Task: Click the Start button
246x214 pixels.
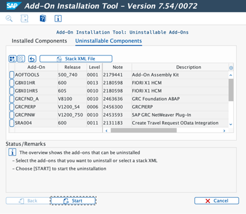Action: [73, 201]
